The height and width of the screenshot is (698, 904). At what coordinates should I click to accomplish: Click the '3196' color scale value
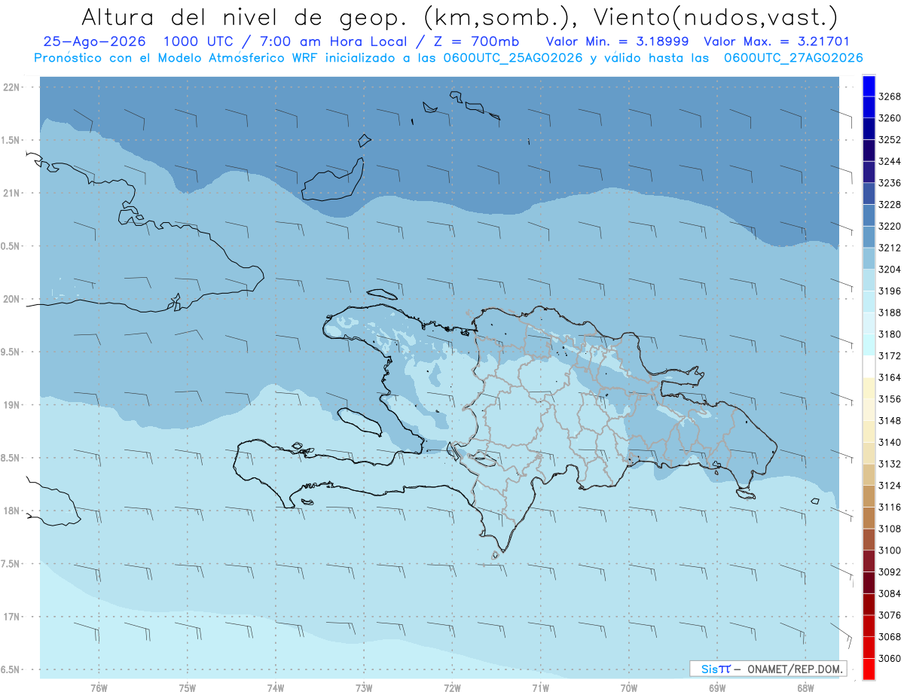pyautogui.click(x=889, y=291)
